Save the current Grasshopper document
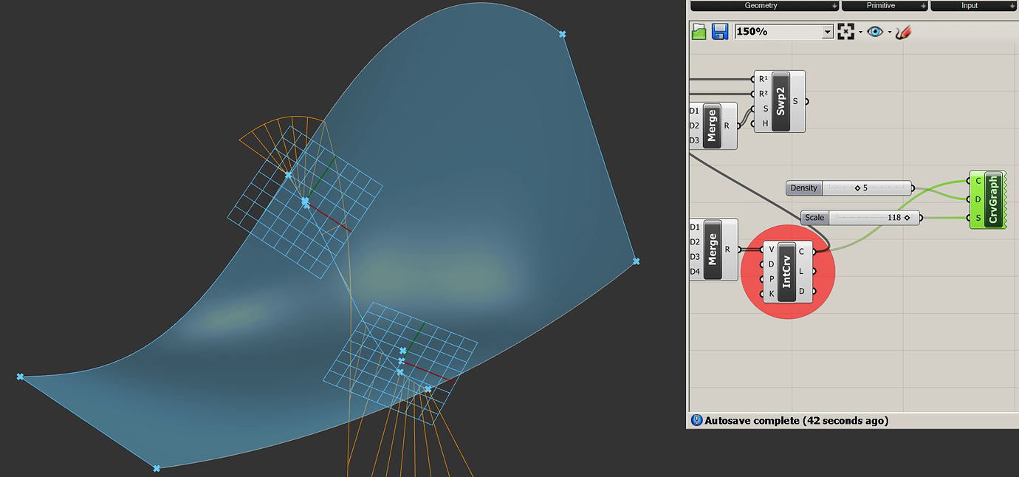Viewport: 1019px width, 477px height. click(x=718, y=31)
